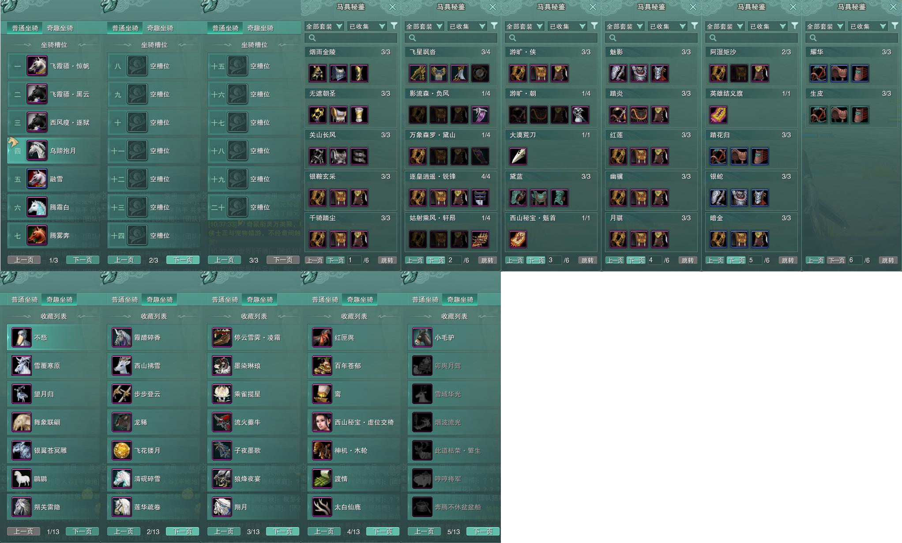Screen dimensions: 902x543
Task: Click the 停云雪霁·凌霜 mount icon
Action: [x=222, y=337]
